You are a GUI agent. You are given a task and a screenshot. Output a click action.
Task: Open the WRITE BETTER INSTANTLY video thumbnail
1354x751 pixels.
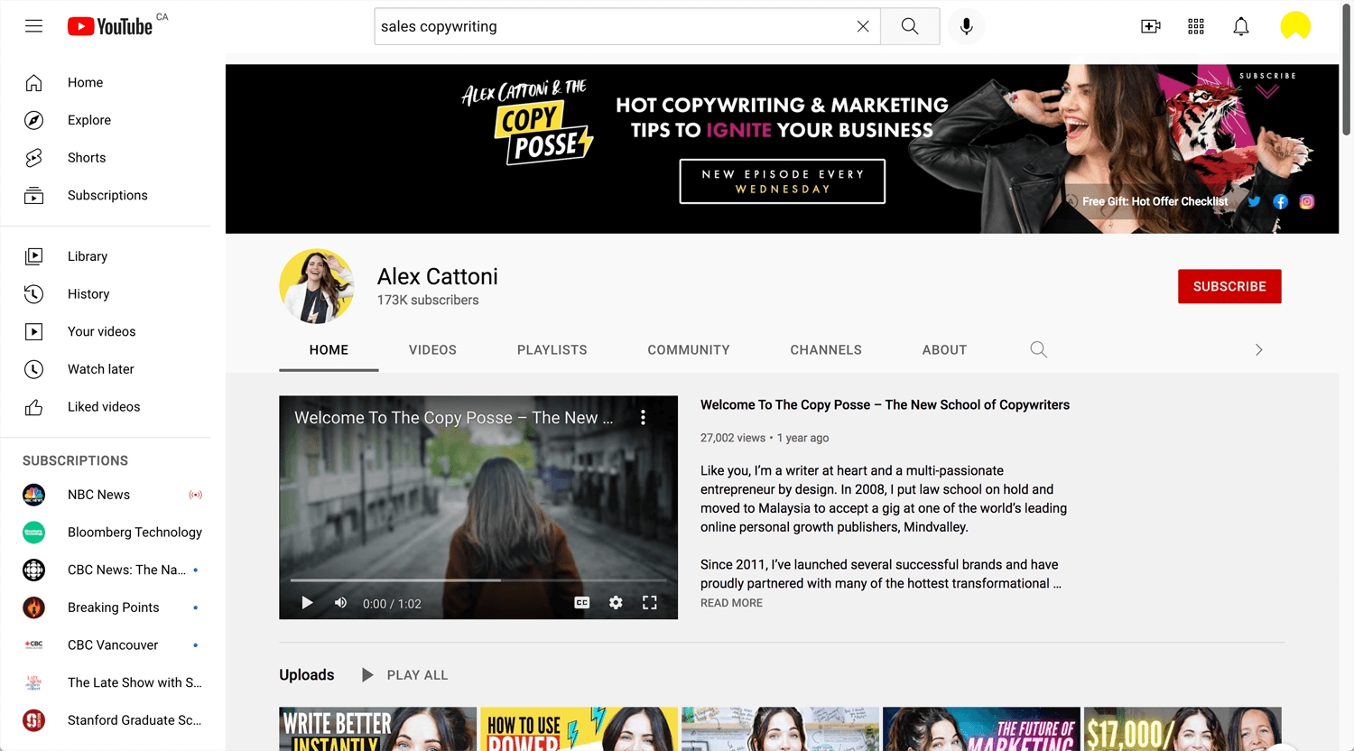pos(377,729)
